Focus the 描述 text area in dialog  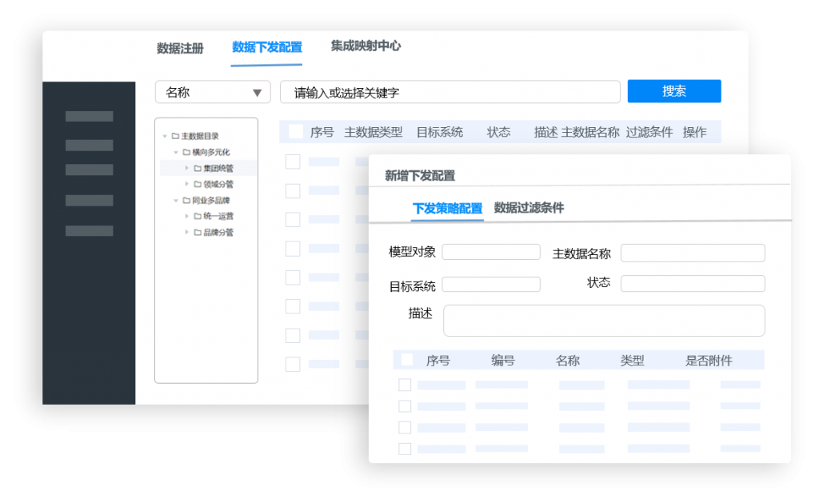604,320
